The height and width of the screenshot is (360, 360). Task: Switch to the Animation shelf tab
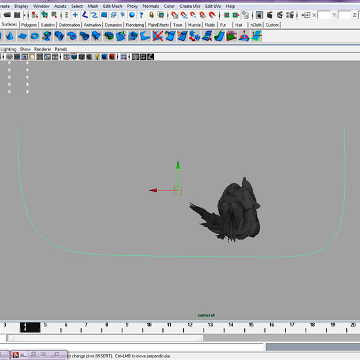coord(92,25)
